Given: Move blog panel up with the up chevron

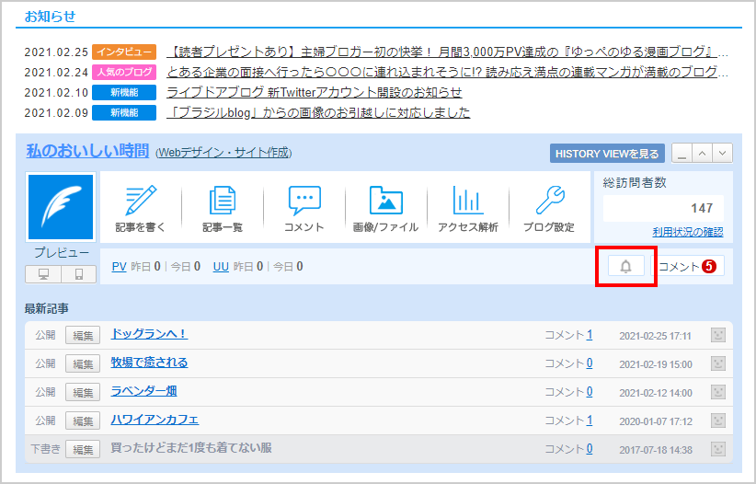Looking at the screenshot, I should [x=702, y=154].
